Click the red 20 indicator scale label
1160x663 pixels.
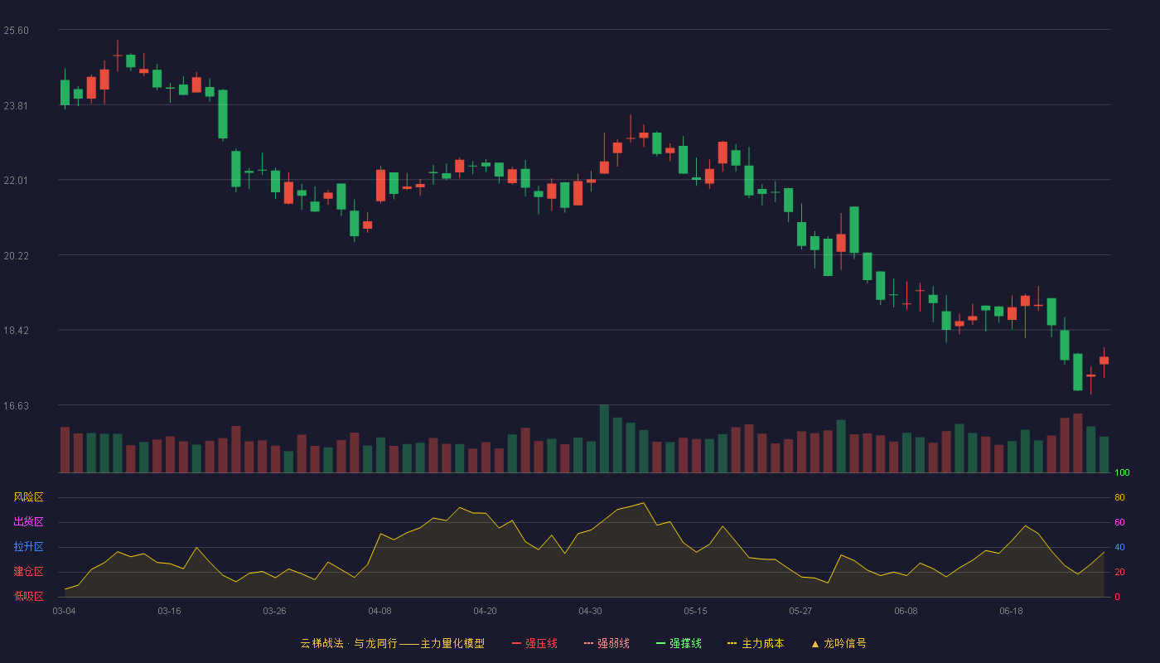coord(1119,573)
